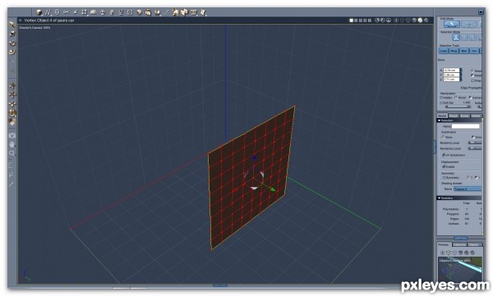This screenshot has height=296, width=493.
Task: Switch to the Morph tab
Action: click(454, 116)
